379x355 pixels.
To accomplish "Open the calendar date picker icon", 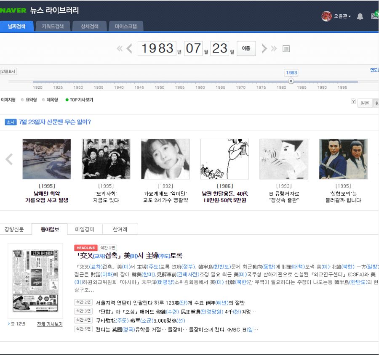I will click(x=286, y=49).
